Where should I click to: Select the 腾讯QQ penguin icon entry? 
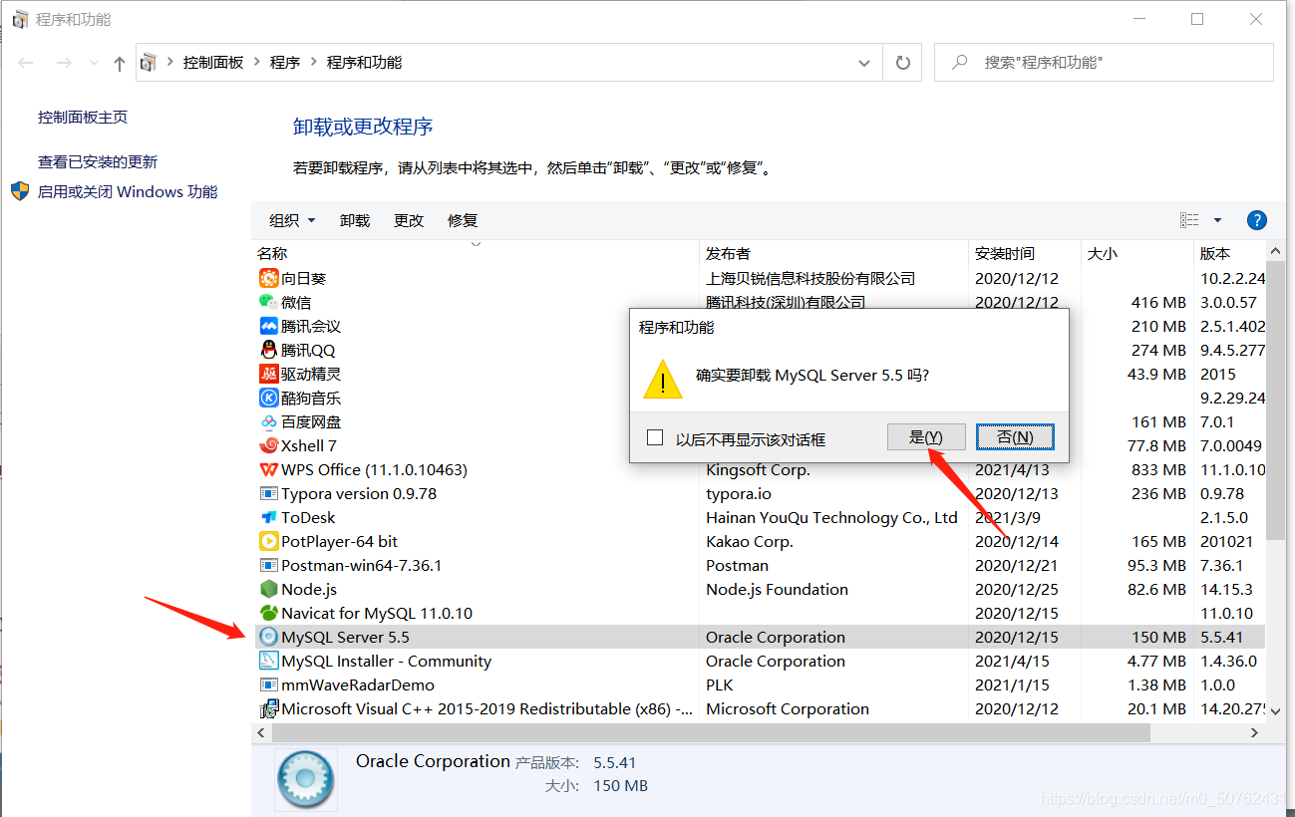click(x=268, y=350)
